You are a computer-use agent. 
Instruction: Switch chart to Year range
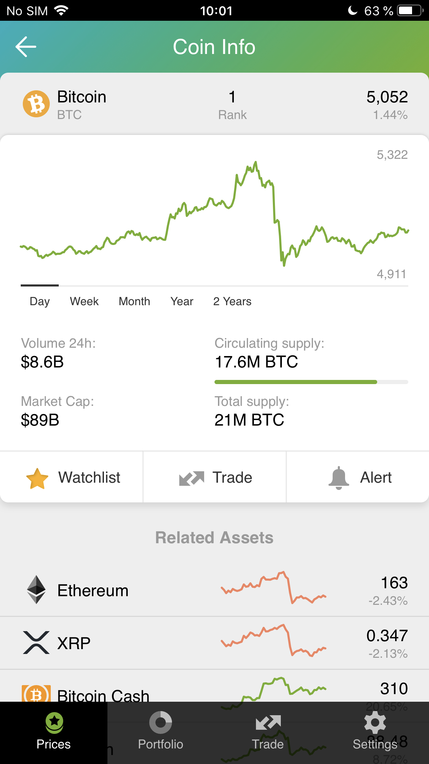[x=182, y=301]
